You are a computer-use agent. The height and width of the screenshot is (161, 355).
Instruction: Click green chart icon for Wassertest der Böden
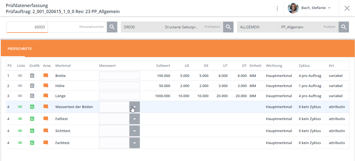coord(32,107)
